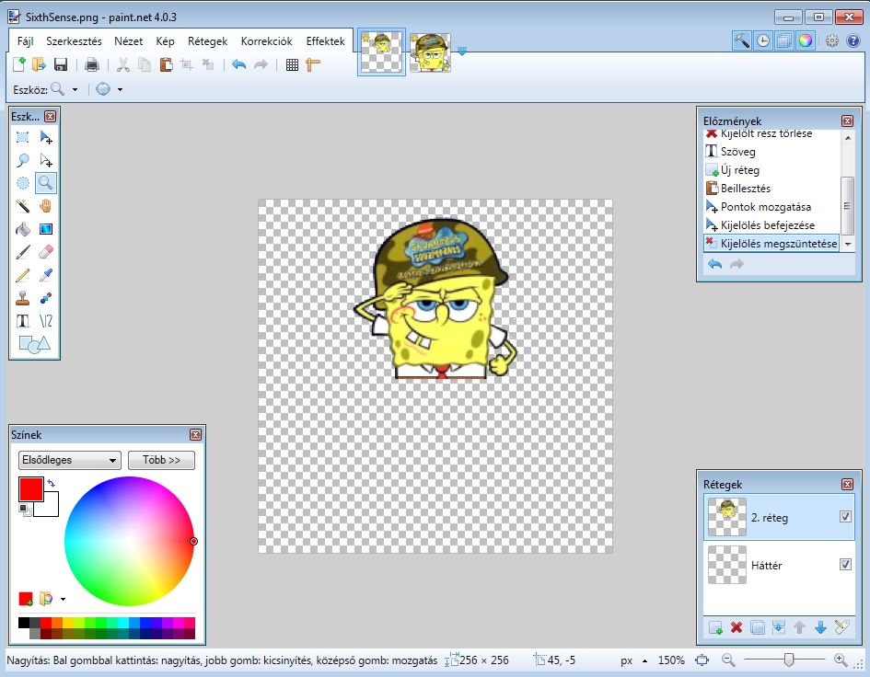Toggle visibility of the 2. réteg layer

(845, 517)
